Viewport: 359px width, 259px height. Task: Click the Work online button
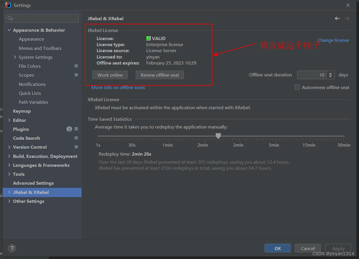[x=110, y=75]
